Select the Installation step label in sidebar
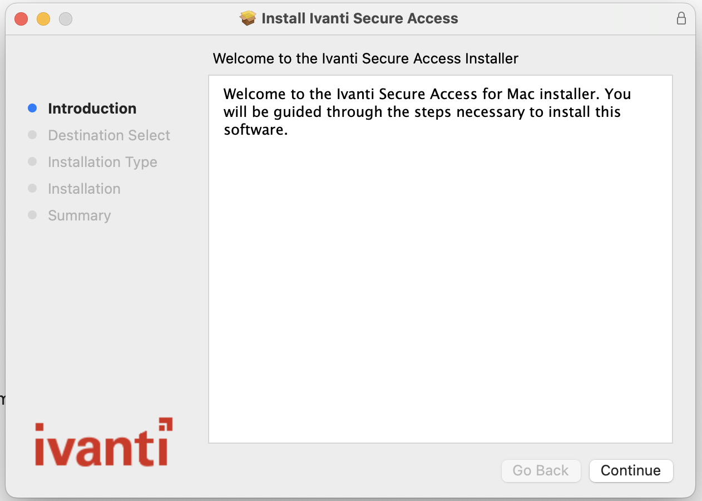The height and width of the screenshot is (501, 702). (84, 189)
